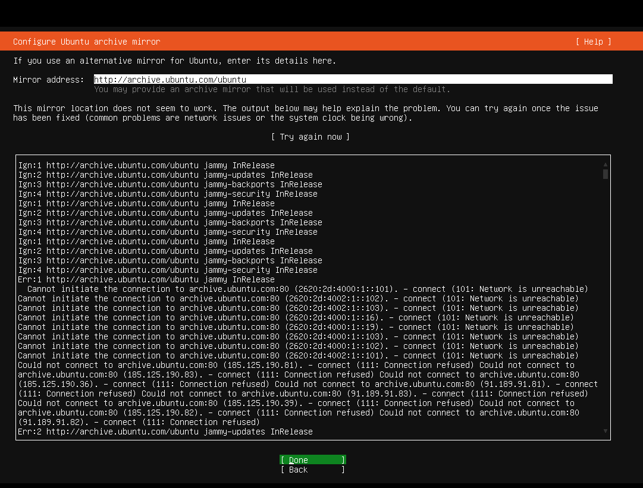Click the line mentioning 2620:2d:4000:1::19
The width and height of the screenshot is (643, 488).
coord(296,327)
